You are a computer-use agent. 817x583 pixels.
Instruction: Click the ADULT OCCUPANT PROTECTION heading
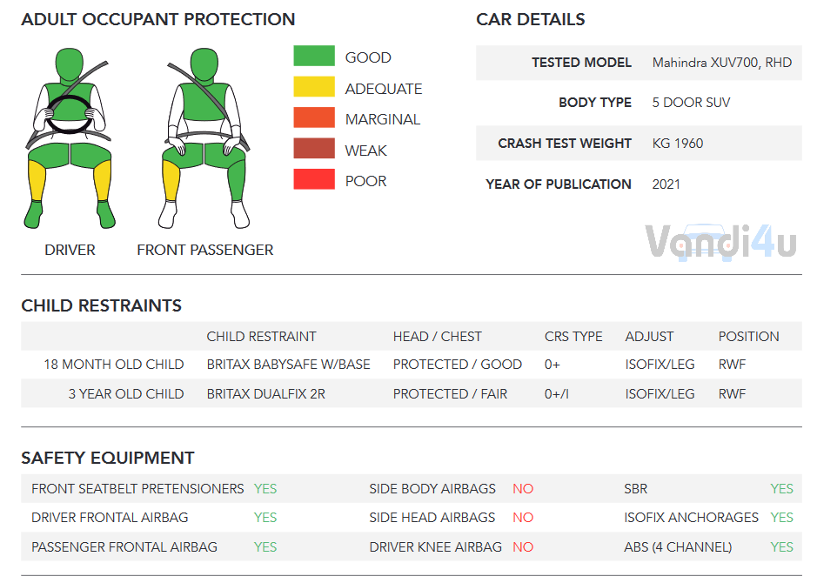(x=157, y=19)
